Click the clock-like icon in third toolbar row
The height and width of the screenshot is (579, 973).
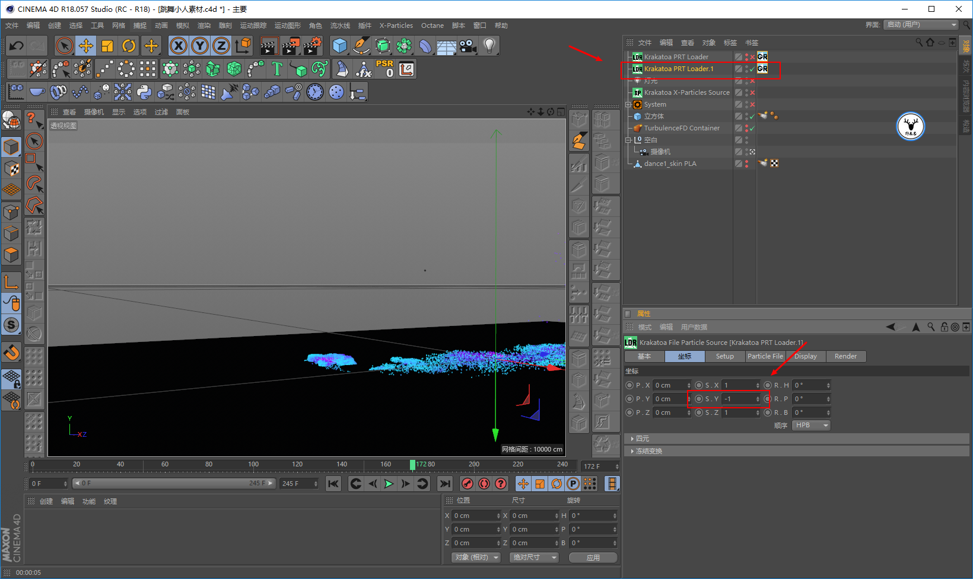point(315,92)
